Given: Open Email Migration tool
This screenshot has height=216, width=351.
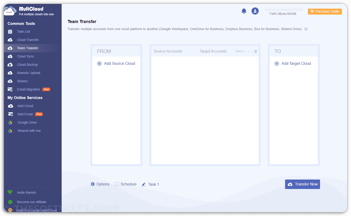Looking at the screenshot, I should coord(28,89).
